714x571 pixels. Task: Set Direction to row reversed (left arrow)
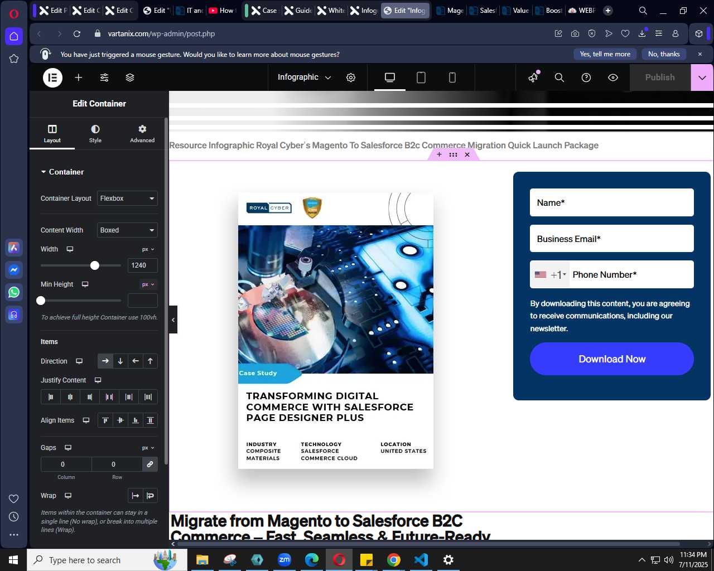point(136,361)
